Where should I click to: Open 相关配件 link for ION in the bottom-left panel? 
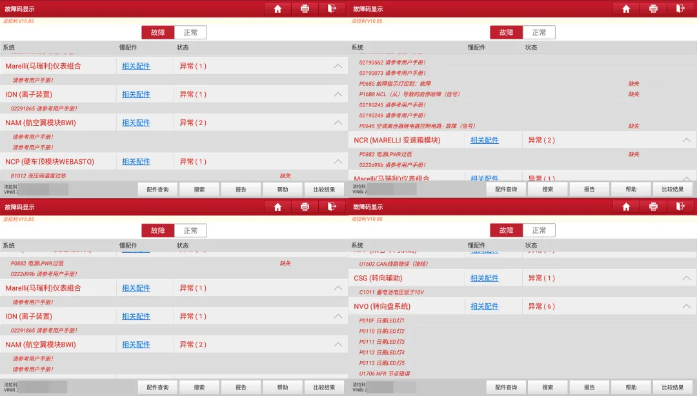[x=136, y=317]
